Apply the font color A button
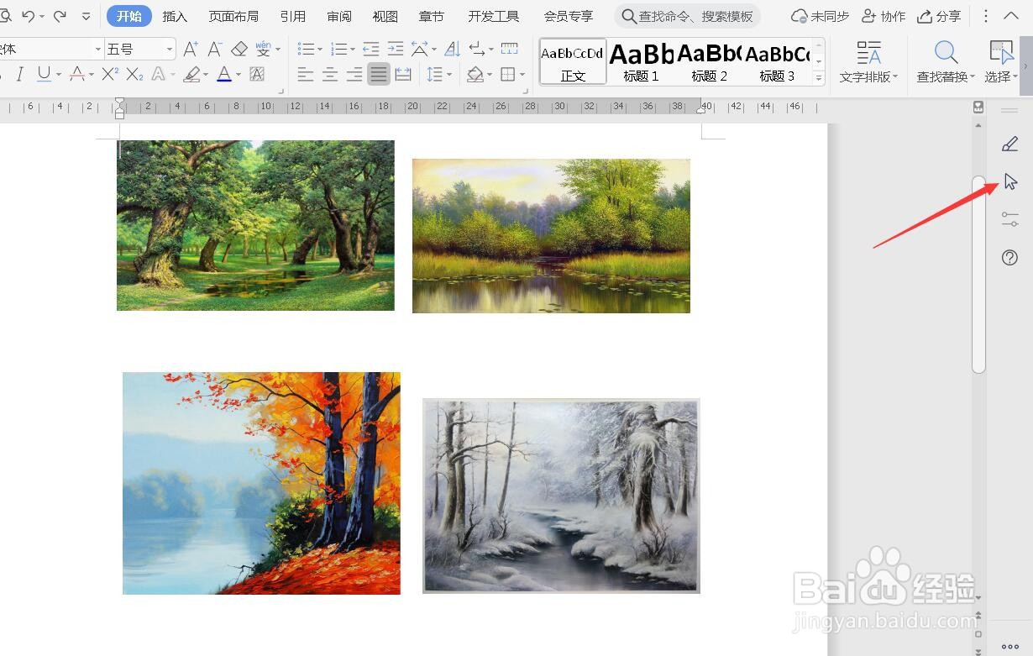 [223, 75]
